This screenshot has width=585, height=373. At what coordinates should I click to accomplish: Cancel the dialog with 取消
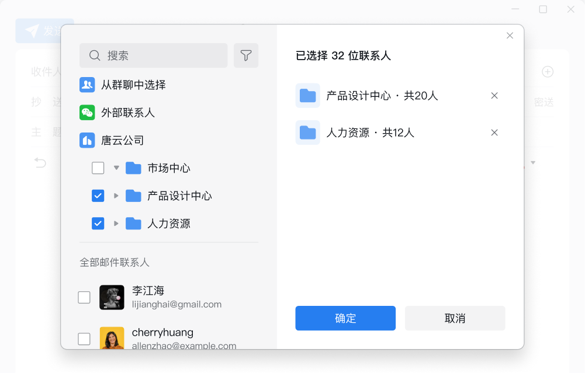(x=455, y=318)
